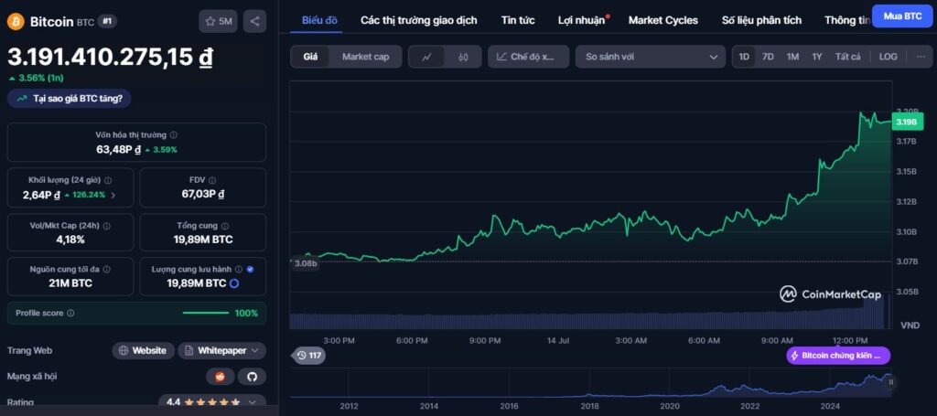Click info icon beside Vol/Mkt Cap (24h)
937x416 pixels.
[106, 226]
